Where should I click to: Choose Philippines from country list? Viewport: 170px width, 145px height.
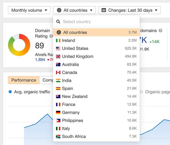[x=97, y=120]
